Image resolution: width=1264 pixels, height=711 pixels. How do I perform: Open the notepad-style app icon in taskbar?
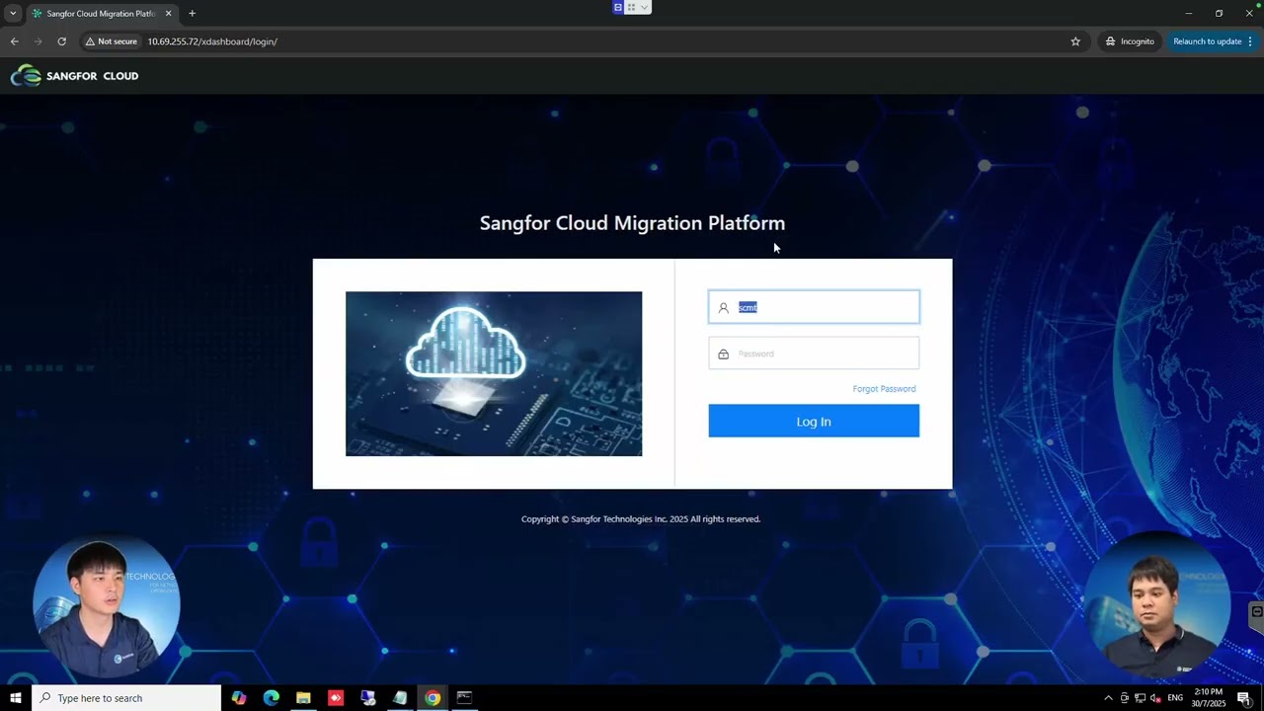400,698
